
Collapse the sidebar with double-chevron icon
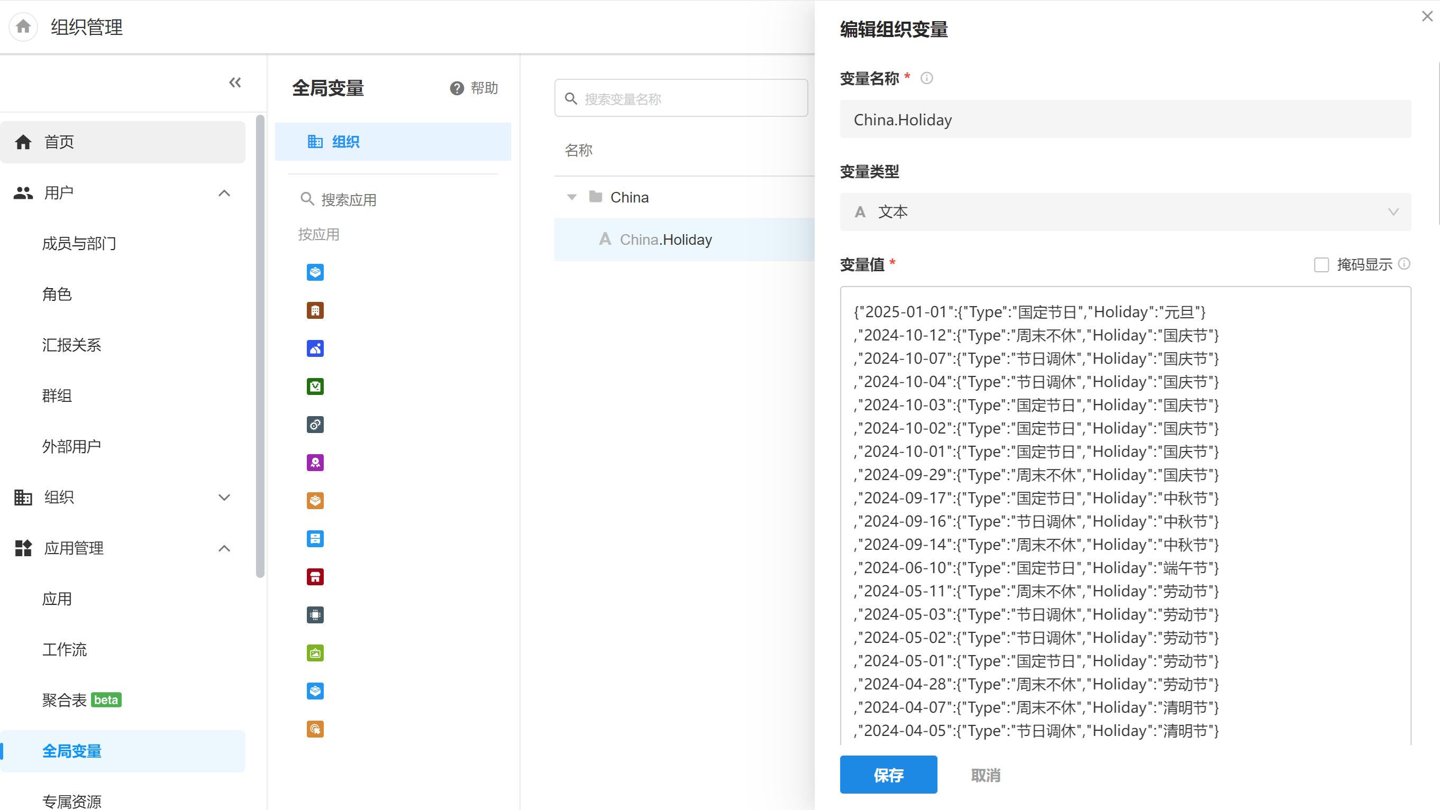(235, 82)
